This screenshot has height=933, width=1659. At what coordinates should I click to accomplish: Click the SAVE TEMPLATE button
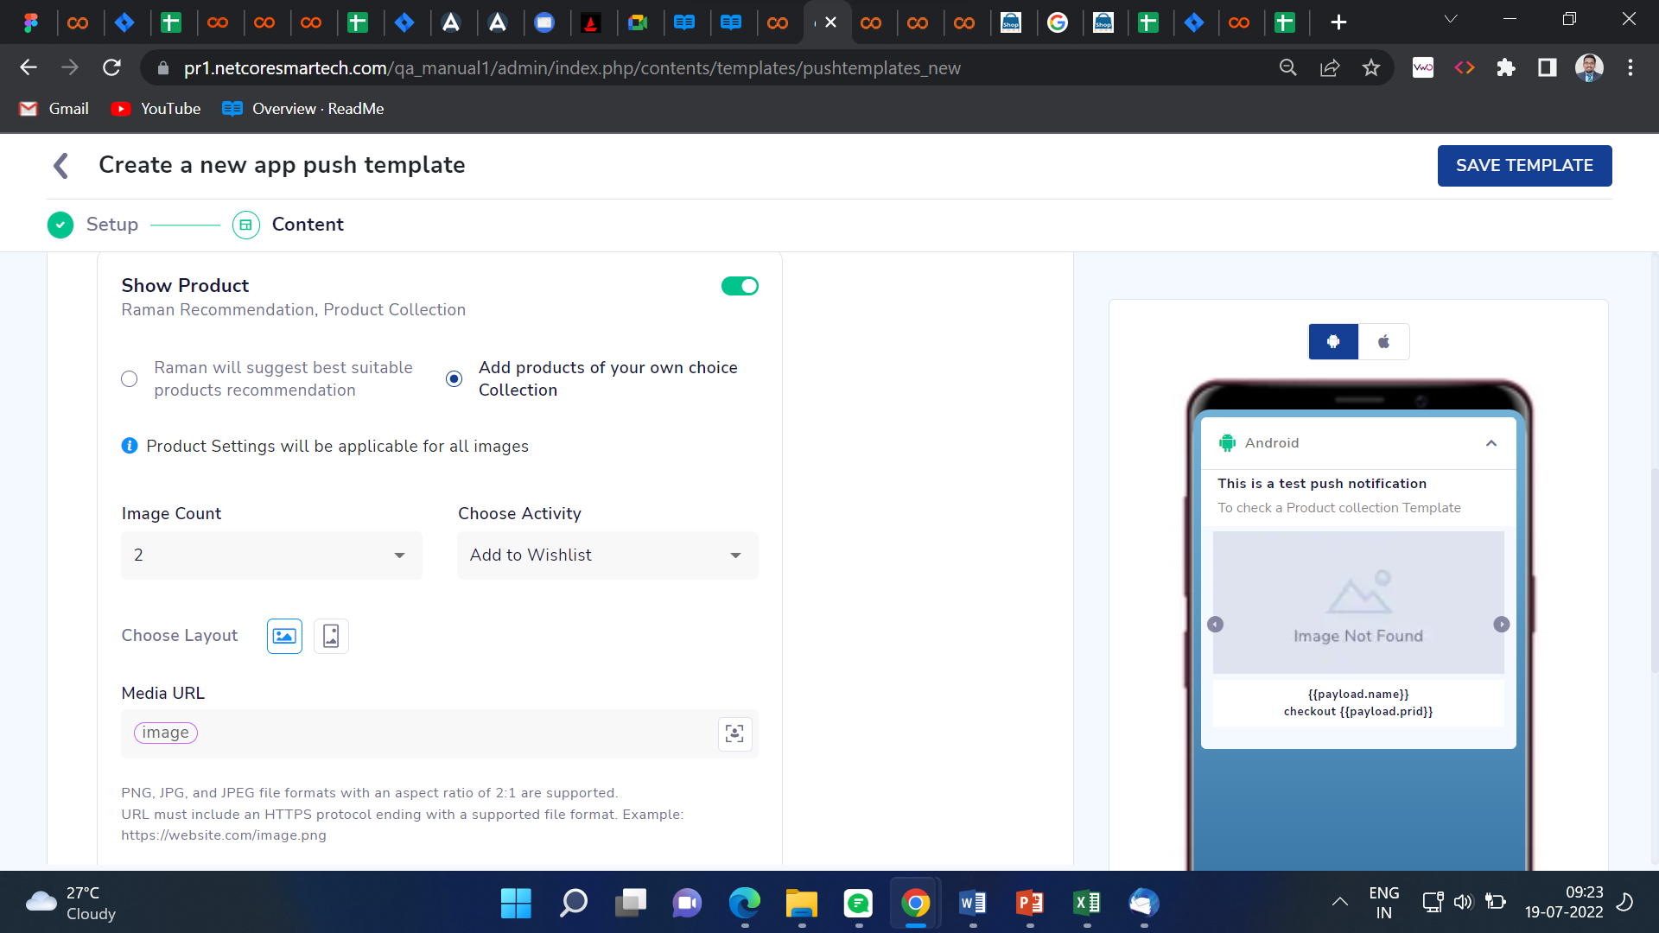(1524, 166)
